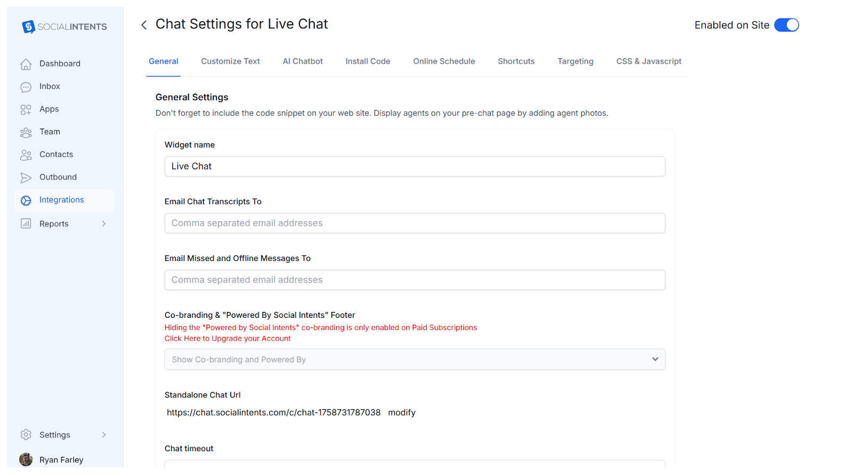Expand the Settings submenu chevron

104,435
